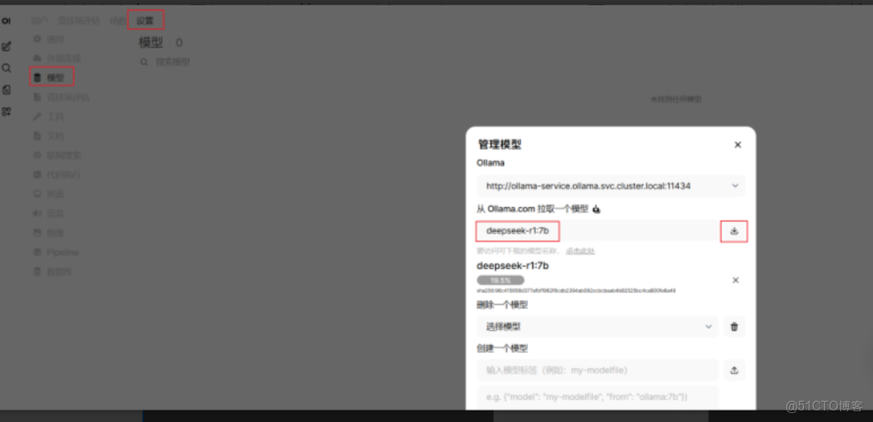Focus the modelfile JSON example text area

coord(597,397)
